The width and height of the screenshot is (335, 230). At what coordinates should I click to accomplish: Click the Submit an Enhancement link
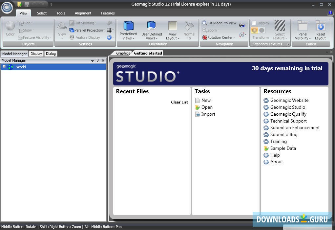click(292, 128)
